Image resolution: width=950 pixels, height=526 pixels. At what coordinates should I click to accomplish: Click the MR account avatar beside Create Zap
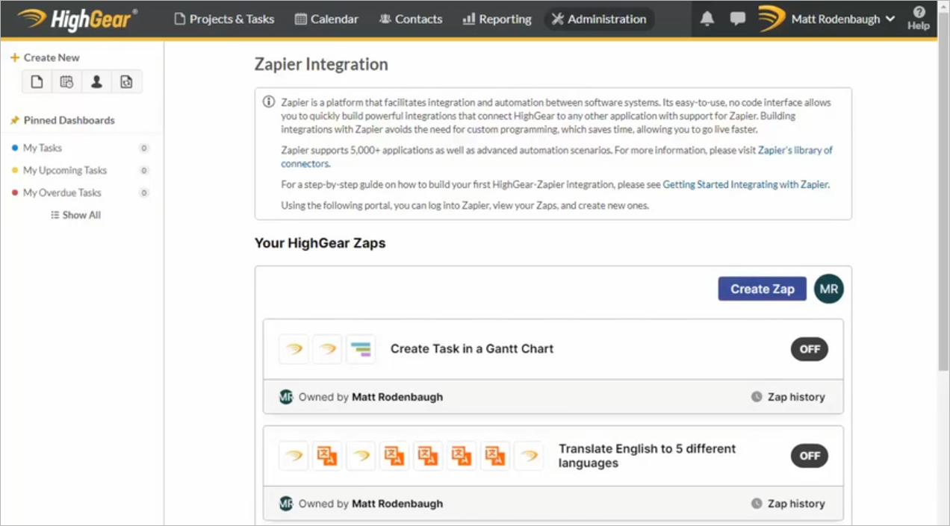point(829,289)
